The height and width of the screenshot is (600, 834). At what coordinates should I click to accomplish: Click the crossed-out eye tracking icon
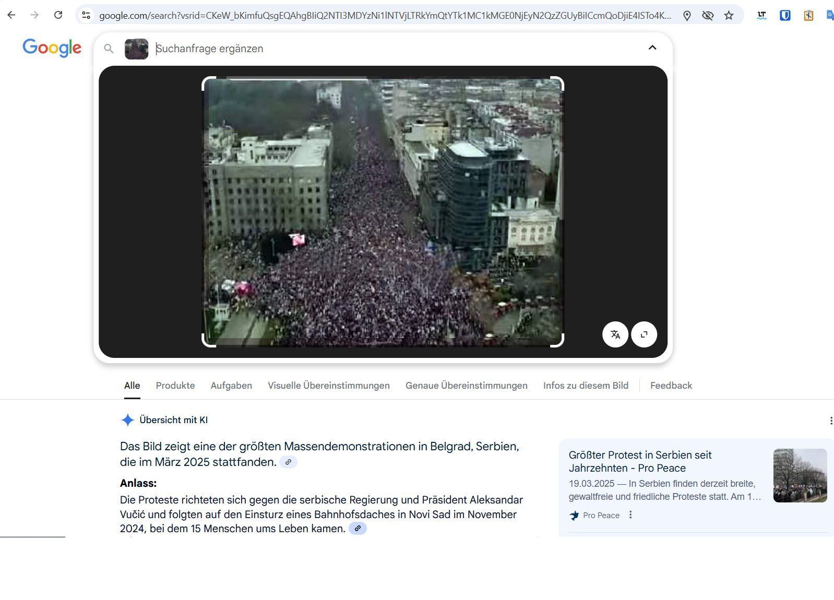[x=708, y=16]
